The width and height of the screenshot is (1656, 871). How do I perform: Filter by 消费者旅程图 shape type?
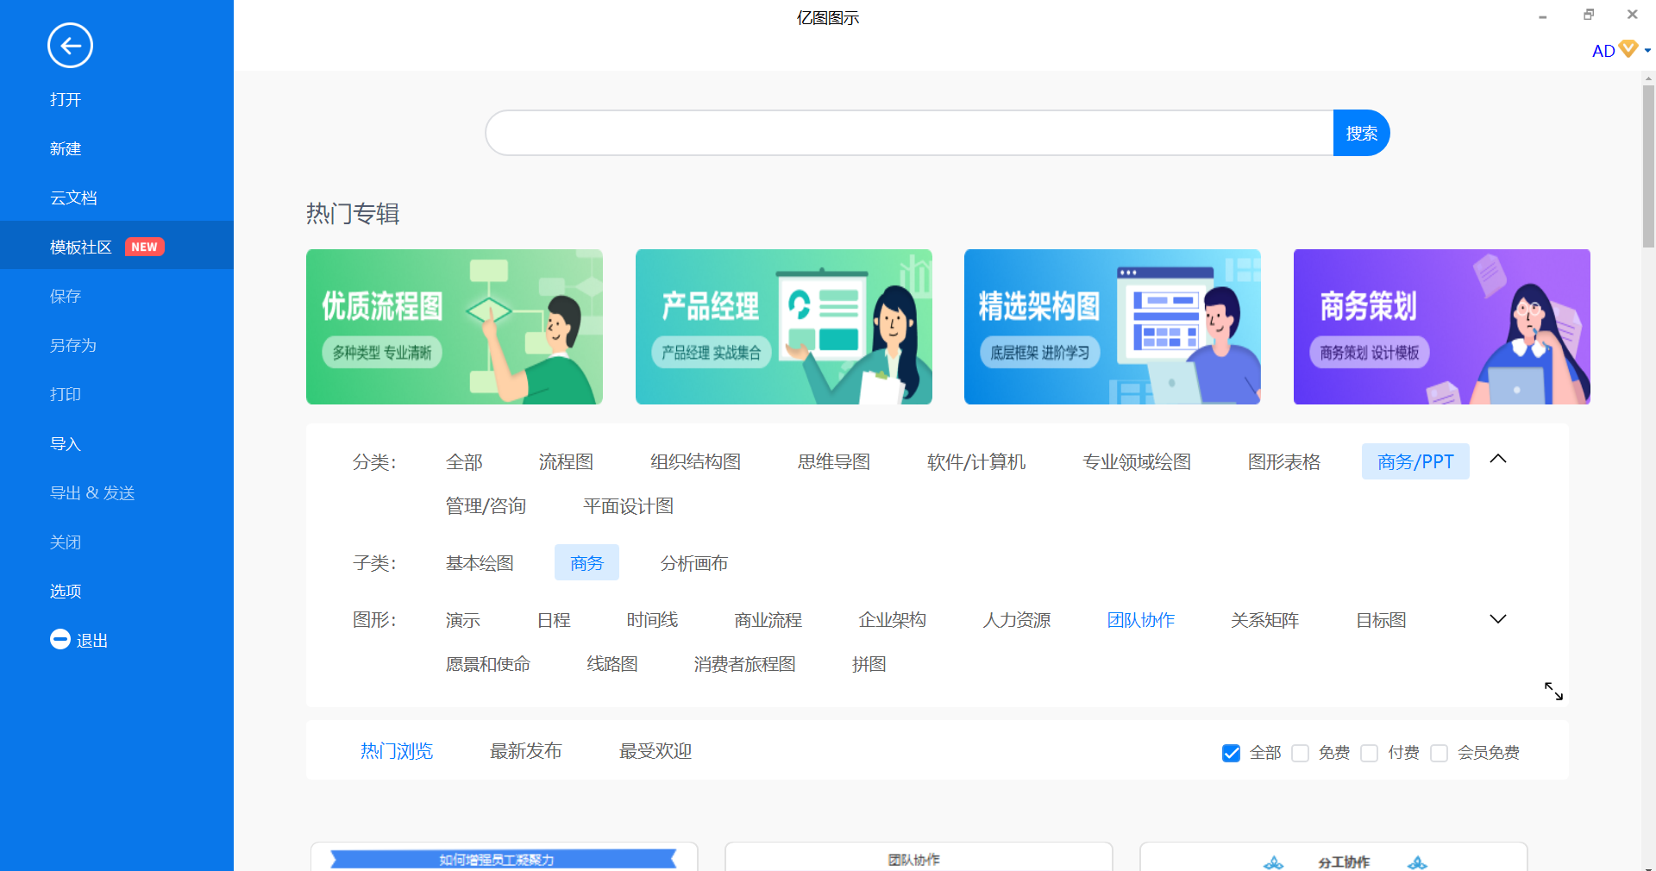pyautogui.click(x=745, y=664)
